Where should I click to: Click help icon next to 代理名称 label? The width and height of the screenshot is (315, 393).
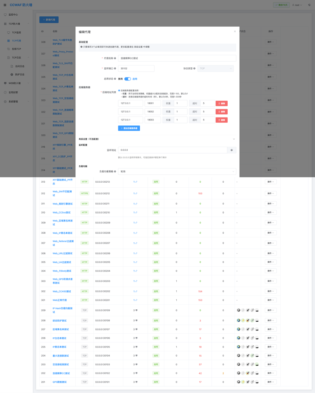[x=115, y=58]
